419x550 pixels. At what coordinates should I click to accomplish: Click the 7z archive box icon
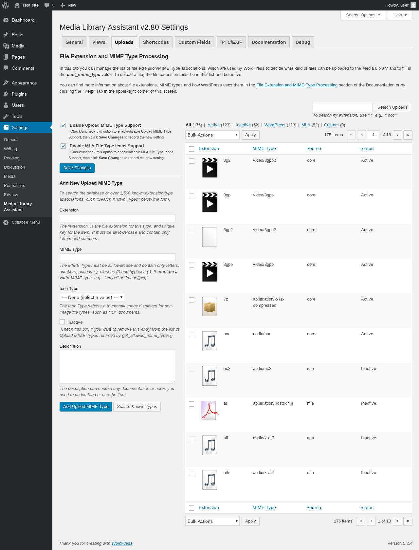click(x=210, y=306)
